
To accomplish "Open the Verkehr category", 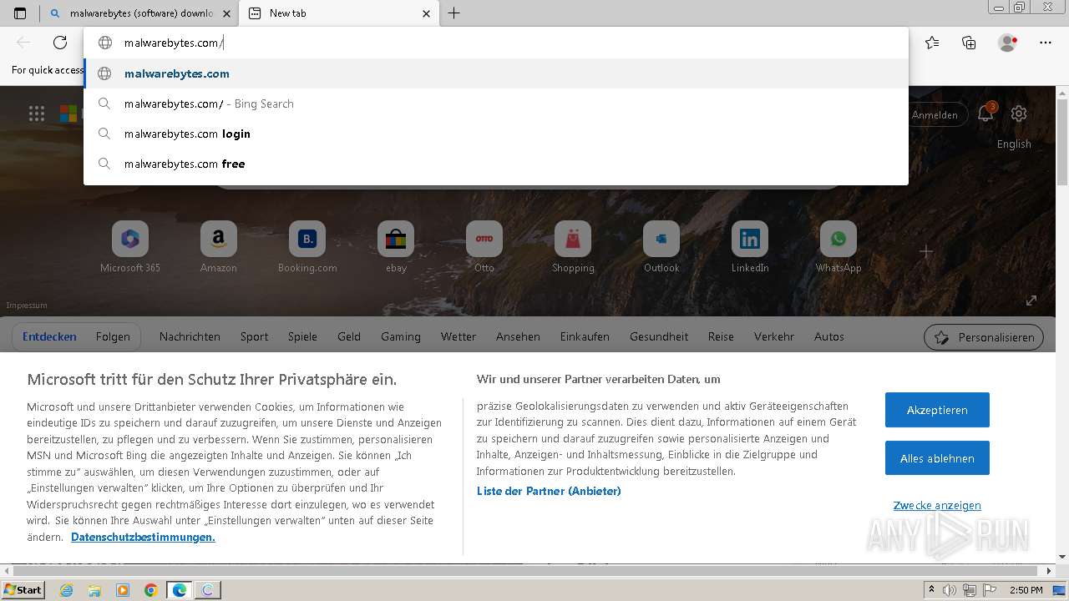I will point(774,336).
